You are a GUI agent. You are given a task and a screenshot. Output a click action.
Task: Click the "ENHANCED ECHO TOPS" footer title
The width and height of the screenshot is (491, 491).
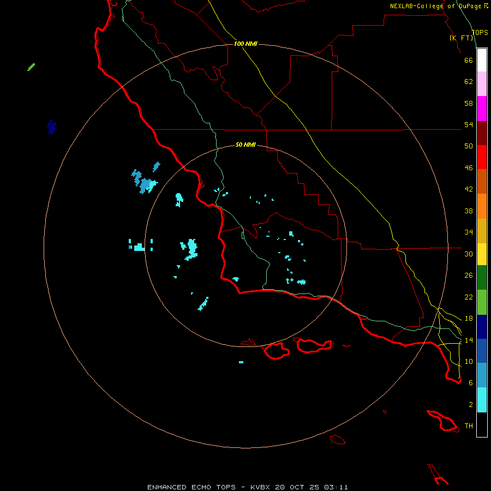click(191, 487)
